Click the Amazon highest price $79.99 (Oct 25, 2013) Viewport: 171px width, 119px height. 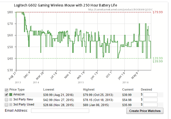pos(97,95)
